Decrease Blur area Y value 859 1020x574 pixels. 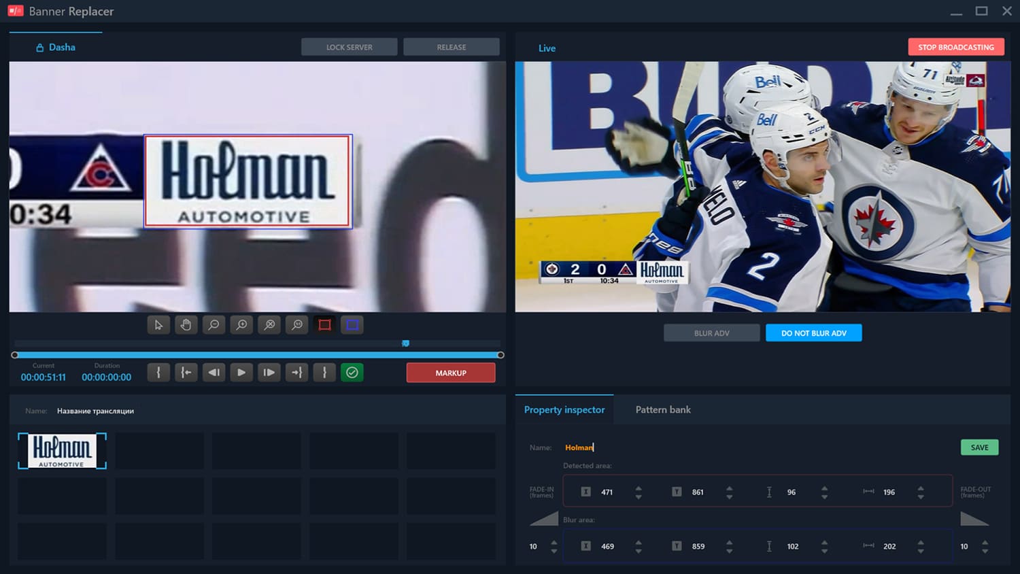(730, 552)
